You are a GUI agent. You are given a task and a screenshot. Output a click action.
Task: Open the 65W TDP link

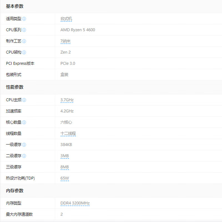pos(65,178)
